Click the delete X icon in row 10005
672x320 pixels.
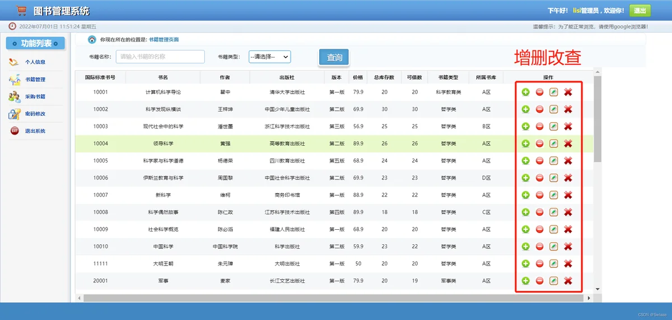tap(568, 161)
